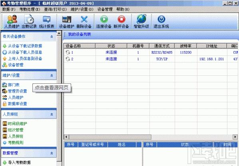
Task: Collapse 维护/设置 section chevron
Action: tap(52, 75)
